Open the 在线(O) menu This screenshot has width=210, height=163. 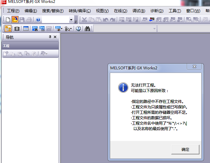tap(120, 11)
